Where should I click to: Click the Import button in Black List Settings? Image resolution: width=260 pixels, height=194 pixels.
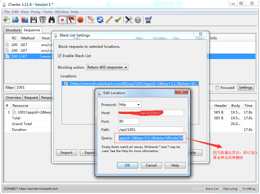pyautogui.click(x=66, y=153)
